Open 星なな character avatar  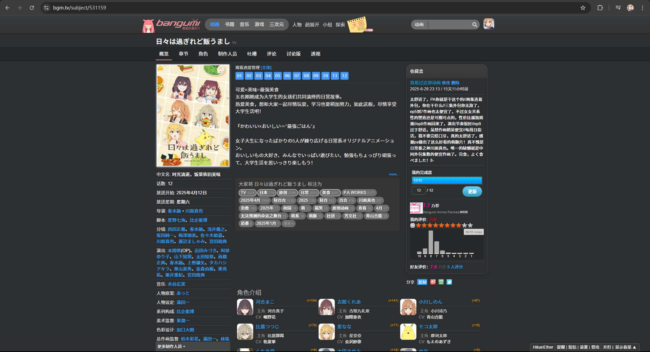click(x=327, y=332)
